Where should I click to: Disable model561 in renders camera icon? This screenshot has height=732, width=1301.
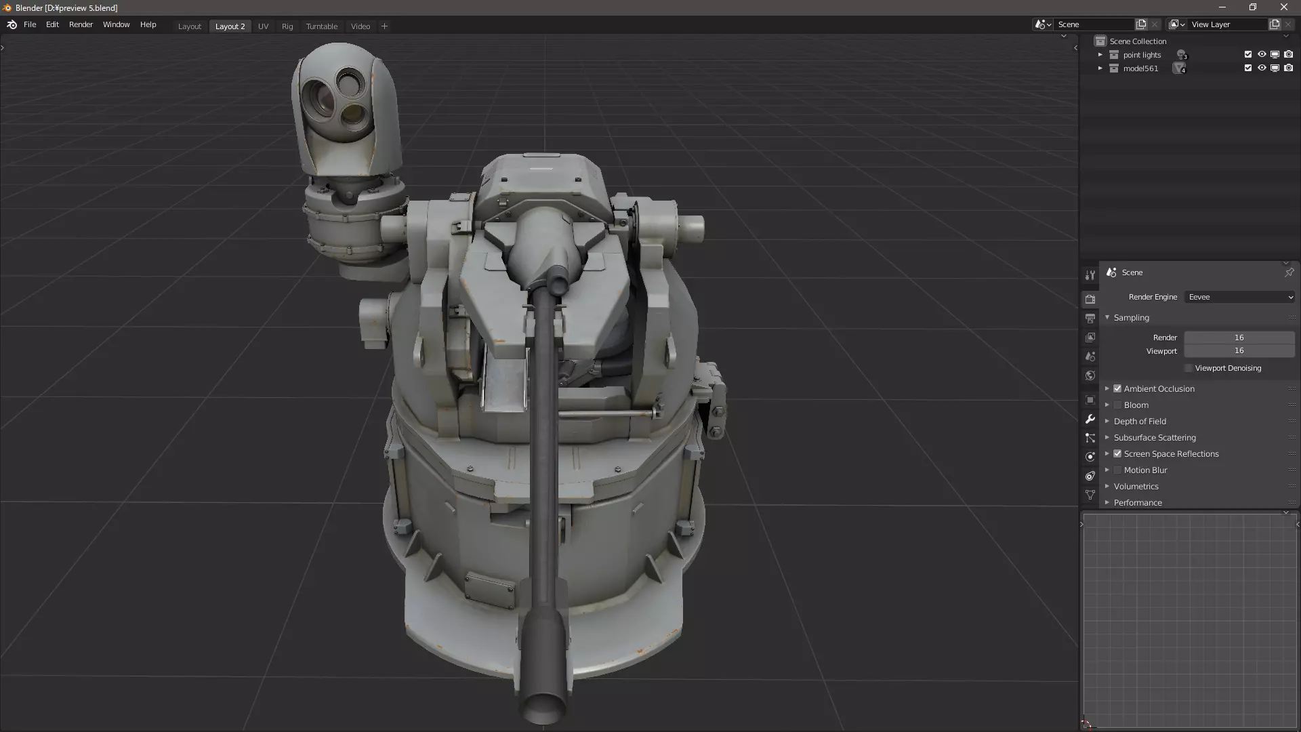click(1288, 68)
